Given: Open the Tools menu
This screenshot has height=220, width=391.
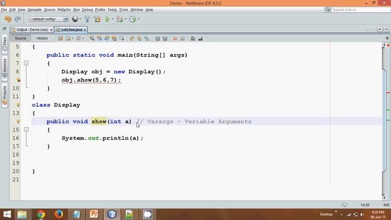Looking at the screenshot, I should click(x=123, y=10).
